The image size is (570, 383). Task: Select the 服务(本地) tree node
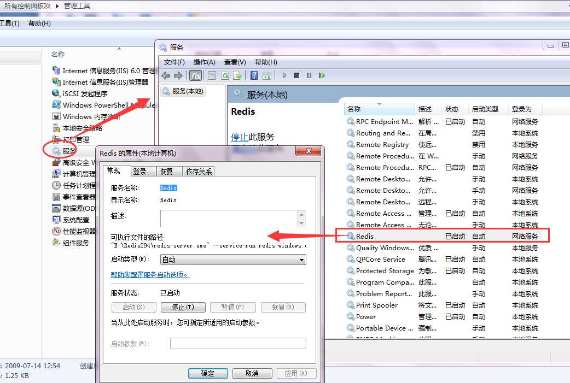click(x=183, y=91)
